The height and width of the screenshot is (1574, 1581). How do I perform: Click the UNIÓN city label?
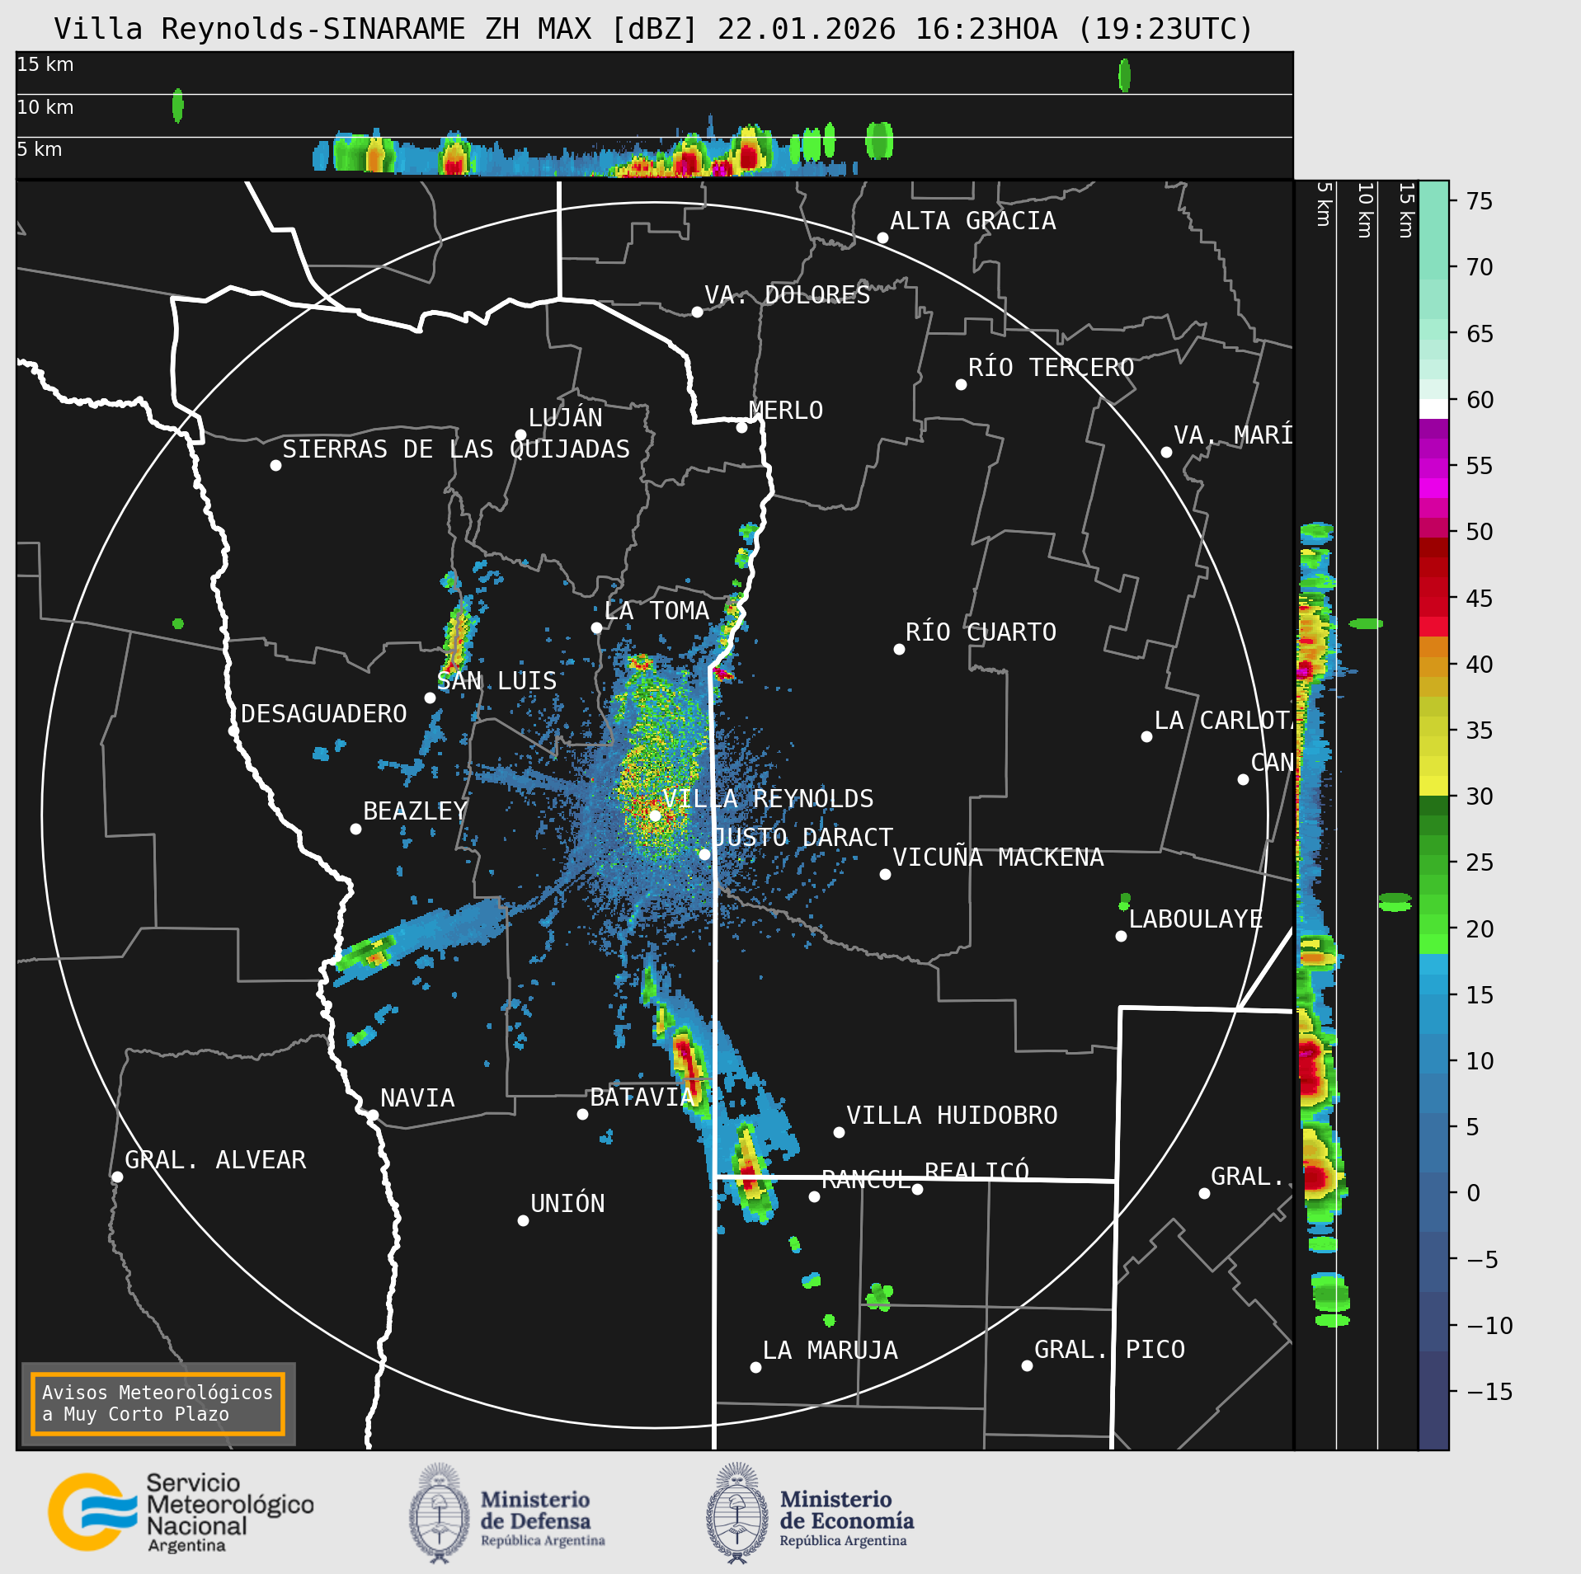[x=567, y=1204]
